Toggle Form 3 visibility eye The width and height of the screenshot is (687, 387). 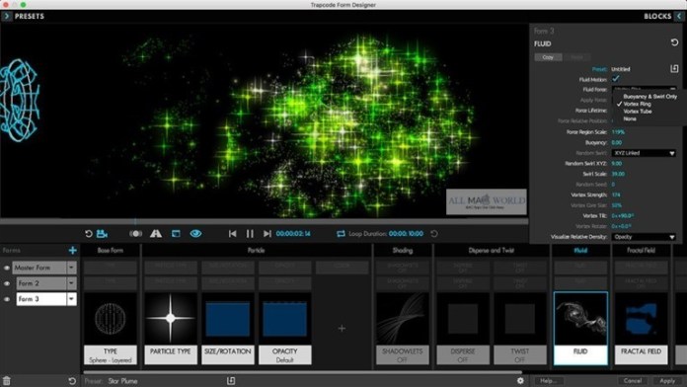7,299
